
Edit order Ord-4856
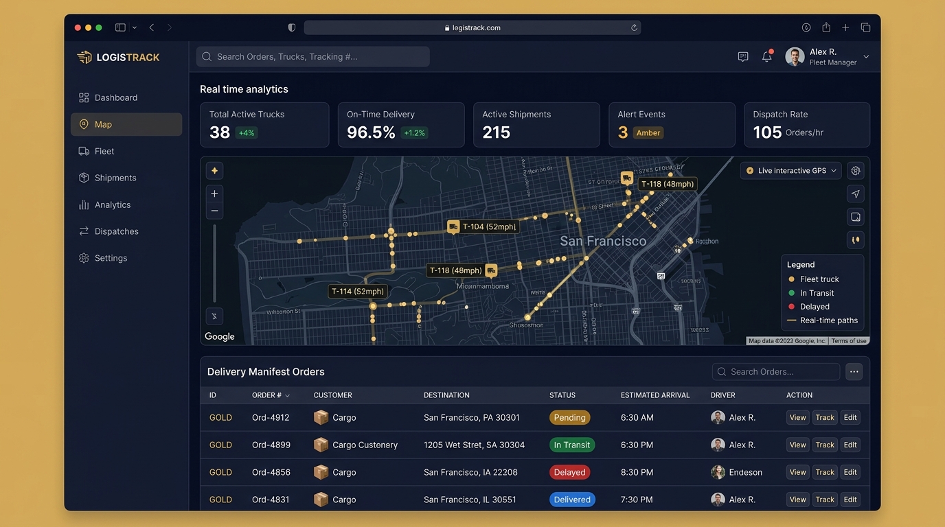pos(850,472)
